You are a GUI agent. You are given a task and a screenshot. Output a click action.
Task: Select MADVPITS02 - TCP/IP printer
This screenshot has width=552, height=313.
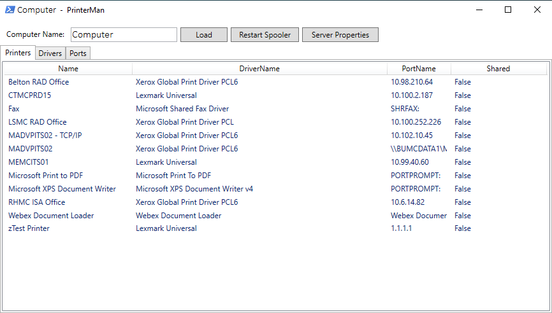coord(45,136)
